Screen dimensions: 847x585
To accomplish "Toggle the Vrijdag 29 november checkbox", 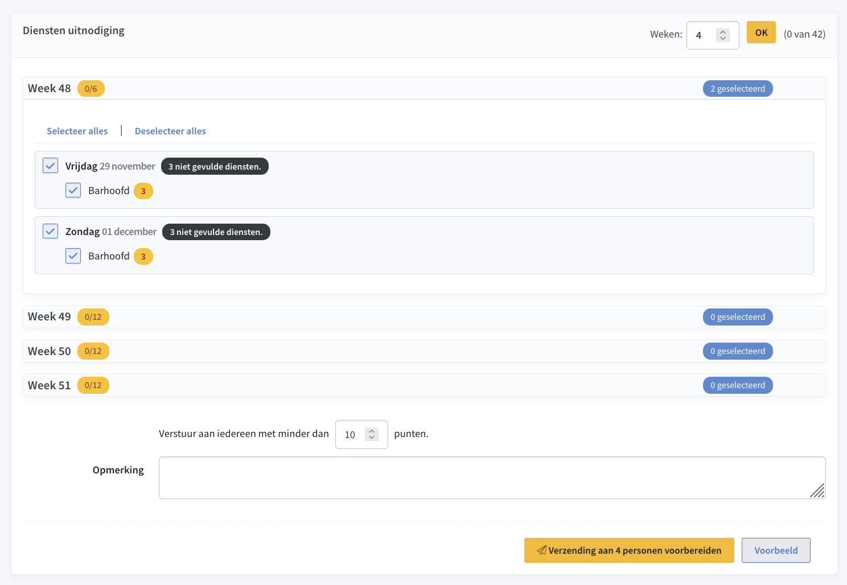I will (51, 166).
